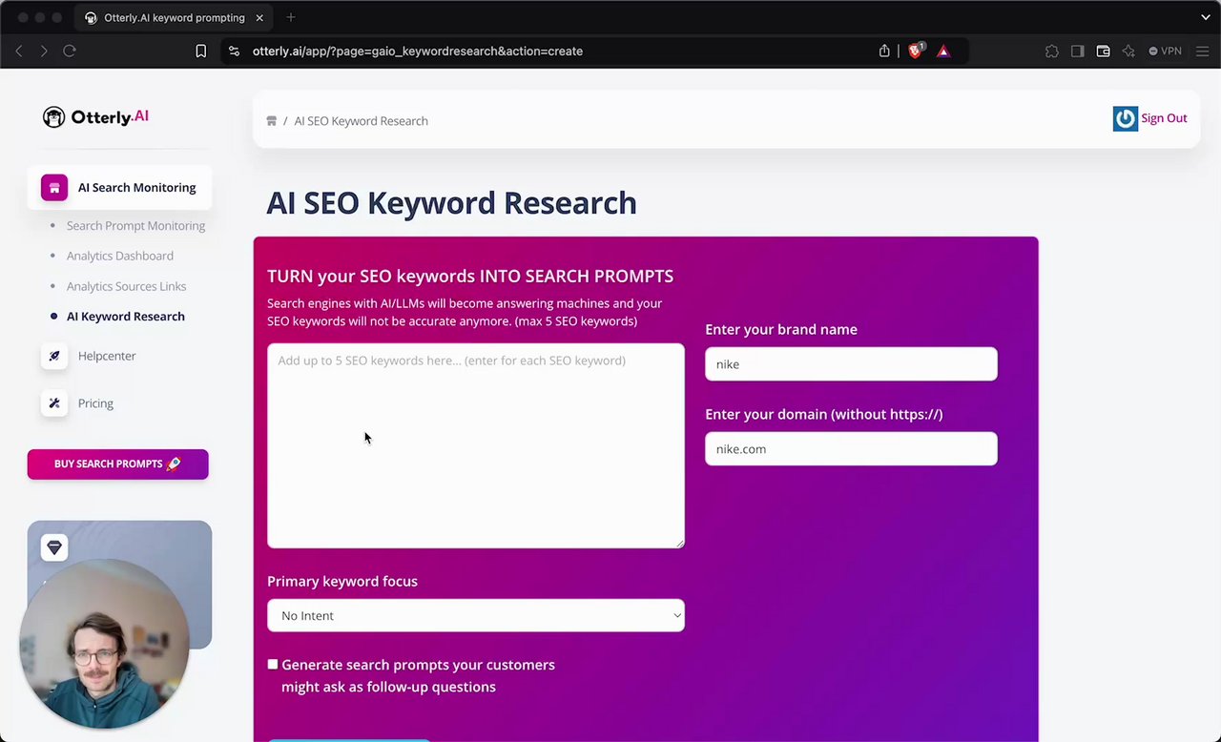Image resolution: width=1221 pixels, height=742 pixels.
Task: Click the Pricing tools icon
Action: point(54,403)
